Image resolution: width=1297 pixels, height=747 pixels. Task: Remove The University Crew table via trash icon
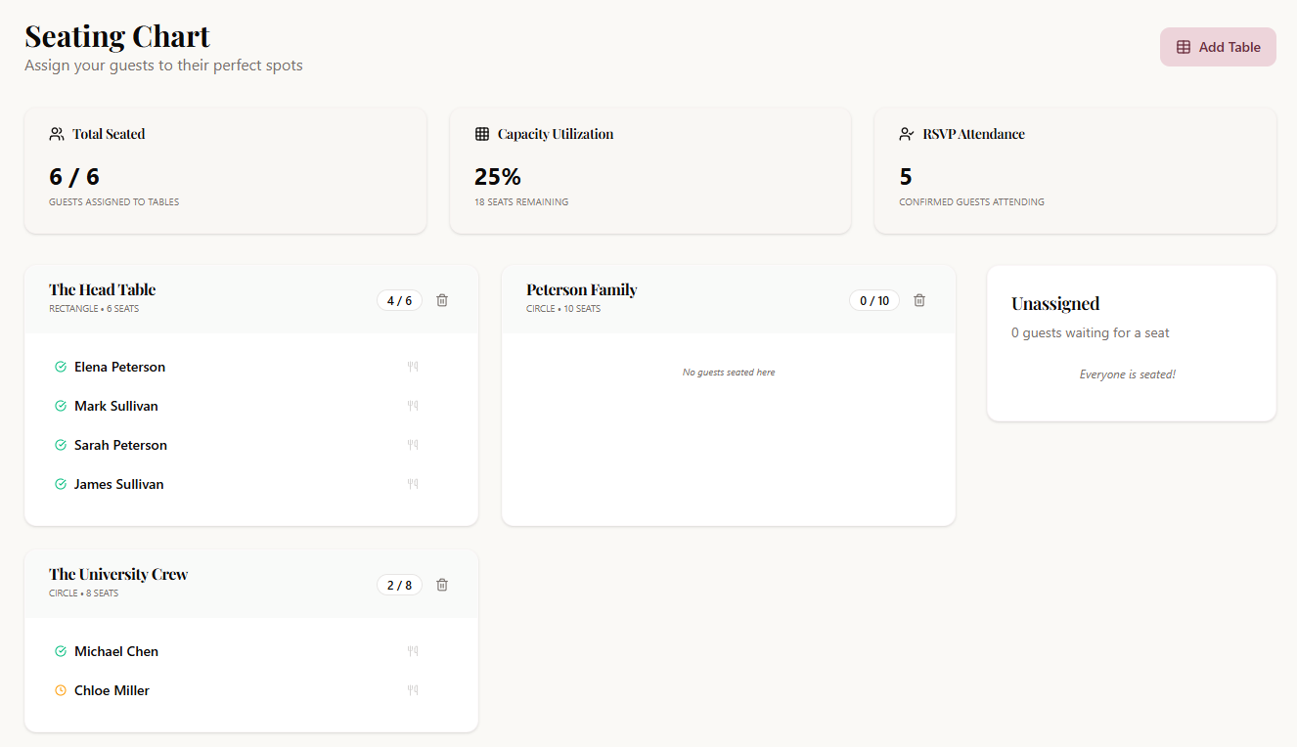click(x=442, y=585)
